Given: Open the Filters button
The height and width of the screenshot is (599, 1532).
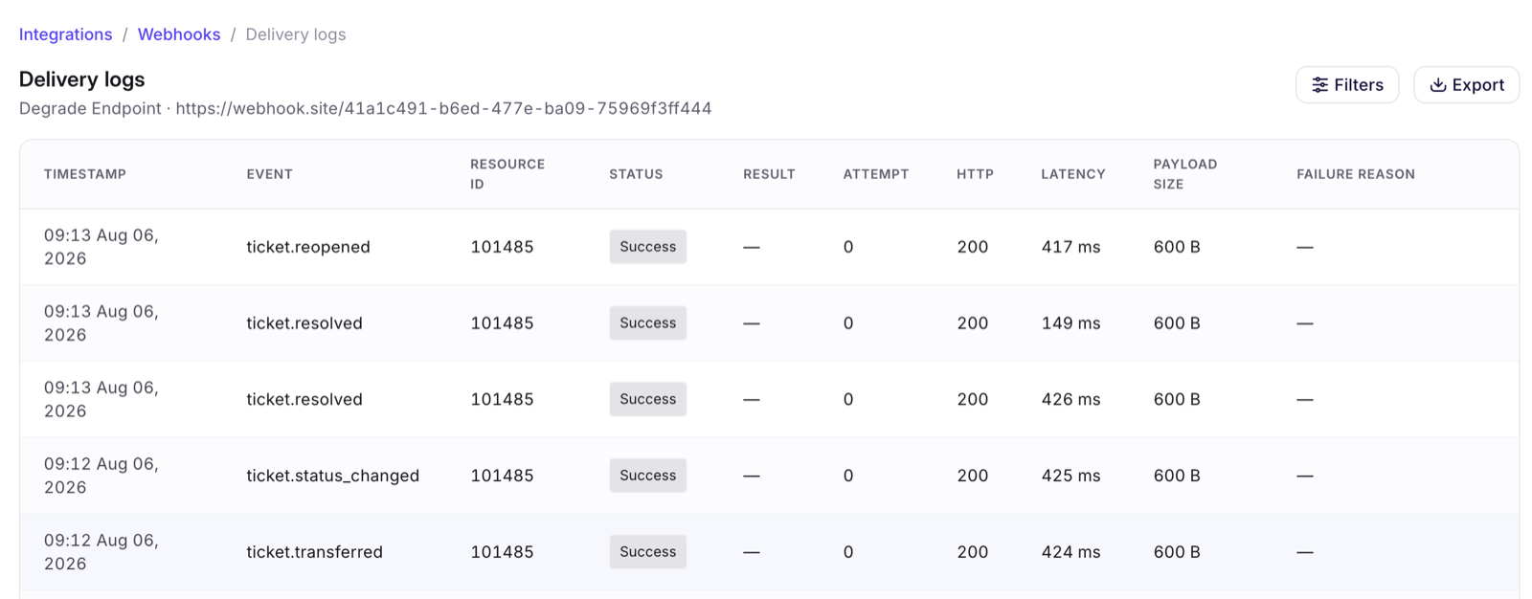Looking at the screenshot, I should click(1347, 85).
